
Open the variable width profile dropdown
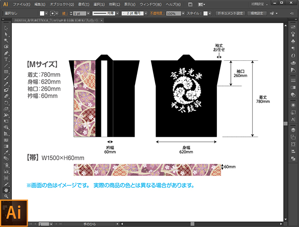pyautogui.click(x=118, y=14)
